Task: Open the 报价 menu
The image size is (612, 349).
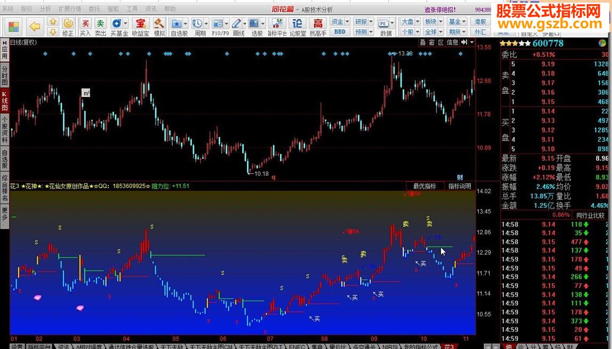Action: pos(27,9)
